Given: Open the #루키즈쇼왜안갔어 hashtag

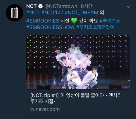Looking at the screenshot, I should [x=95, y=27].
